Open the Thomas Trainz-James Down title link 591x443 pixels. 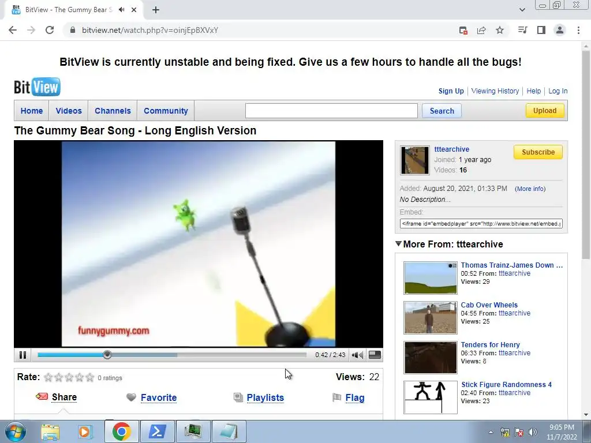click(512, 265)
